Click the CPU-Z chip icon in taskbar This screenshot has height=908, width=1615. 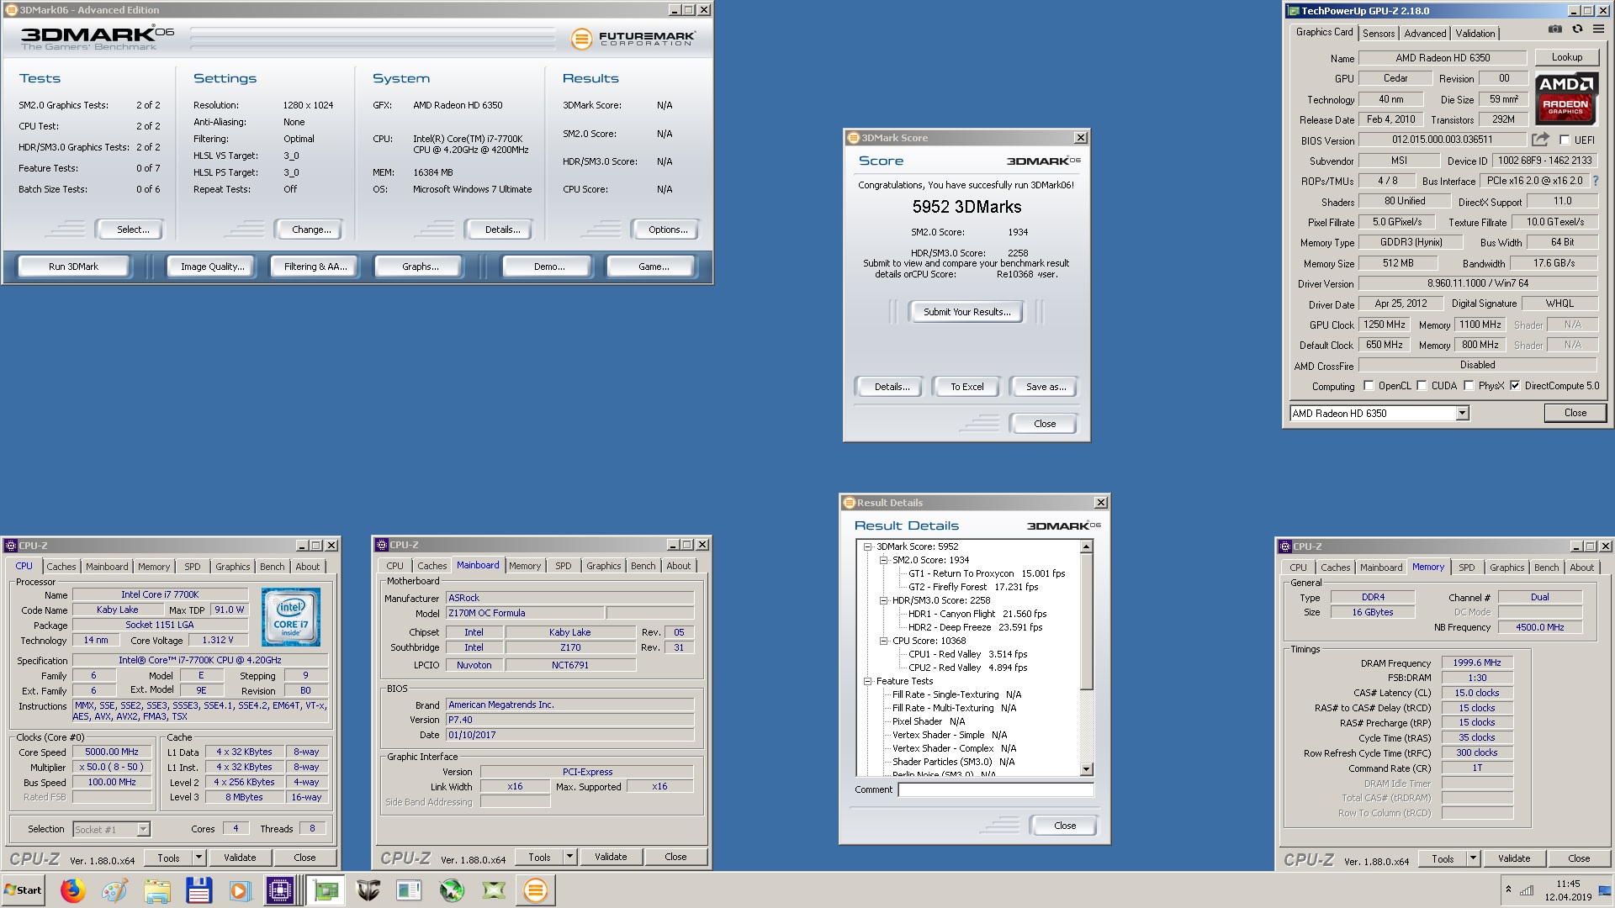tap(279, 890)
